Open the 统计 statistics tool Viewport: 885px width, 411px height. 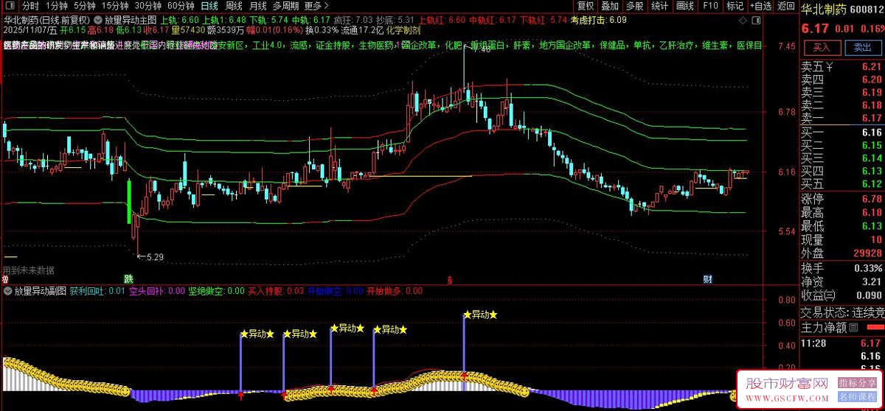click(660, 6)
